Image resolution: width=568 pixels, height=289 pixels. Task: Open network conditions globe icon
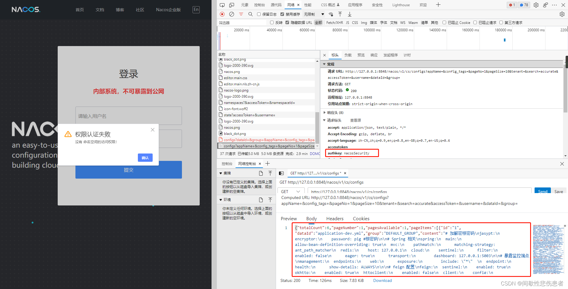point(331,14)
